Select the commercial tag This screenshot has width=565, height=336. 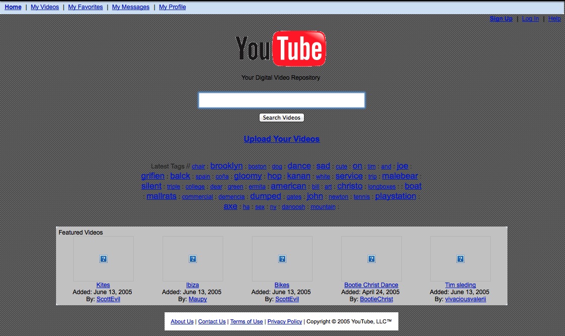[x=197, y=197]
